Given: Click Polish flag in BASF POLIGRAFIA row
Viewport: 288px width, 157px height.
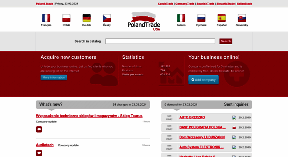Looking at the screenshot, I should click(234, 128).
